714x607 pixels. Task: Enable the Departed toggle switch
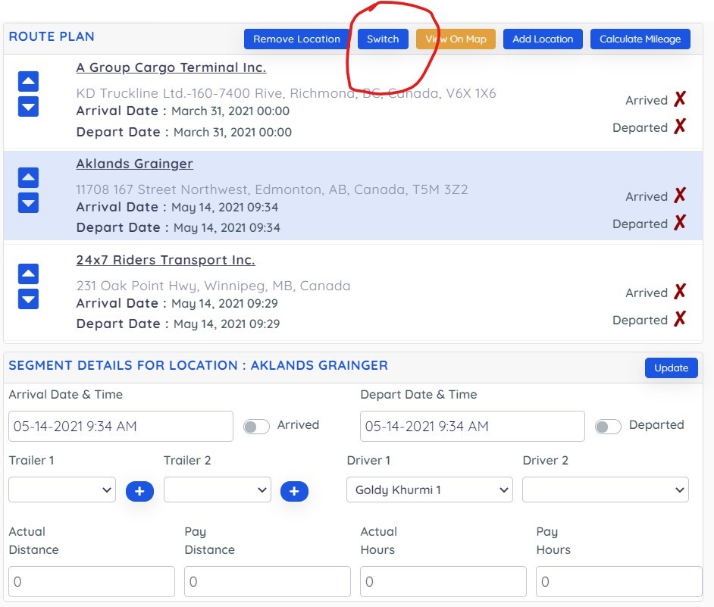click(608, 427)
